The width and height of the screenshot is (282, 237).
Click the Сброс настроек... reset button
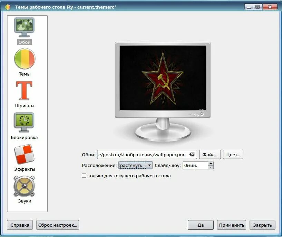click(58, 225)
